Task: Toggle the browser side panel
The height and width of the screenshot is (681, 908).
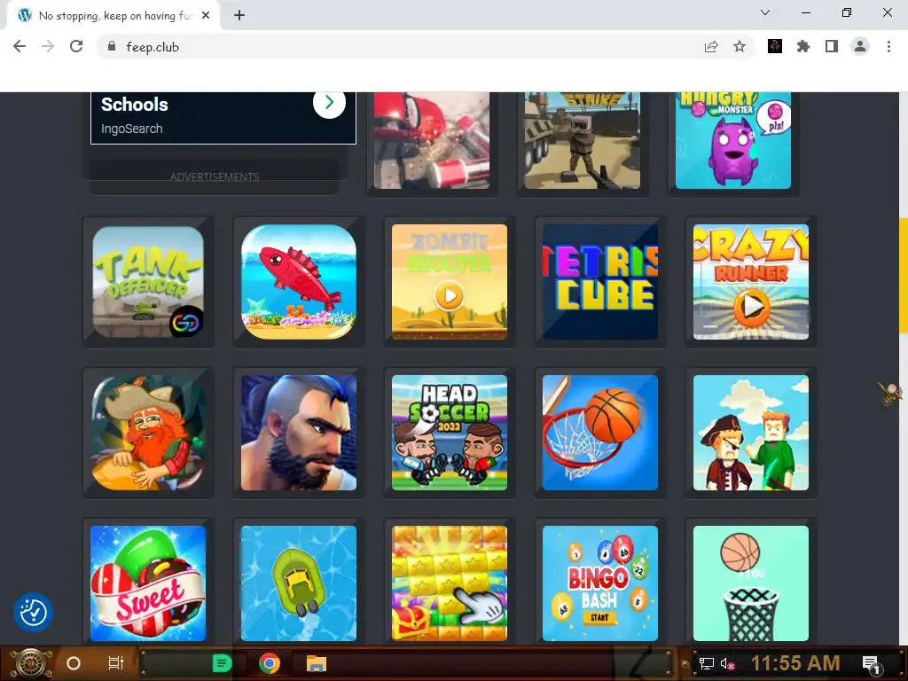Action: click(x=832, y=46)
